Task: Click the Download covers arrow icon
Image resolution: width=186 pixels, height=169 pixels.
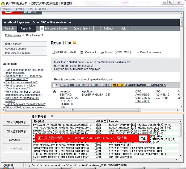Action: (x=138, y=52)
